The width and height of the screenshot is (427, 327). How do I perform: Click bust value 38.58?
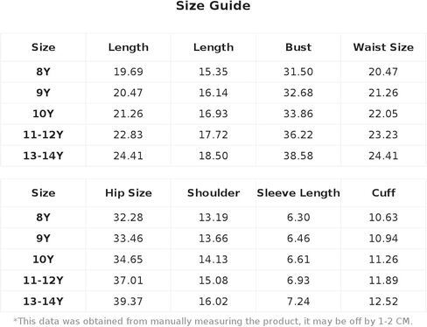[x=298, y=156]
